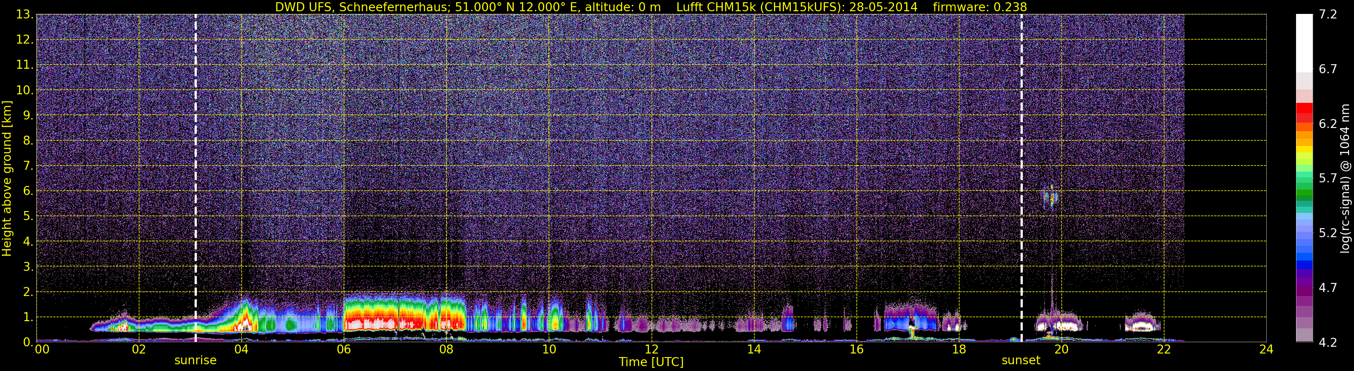Click the time axis tick label 24

[x=1266, y=349]
